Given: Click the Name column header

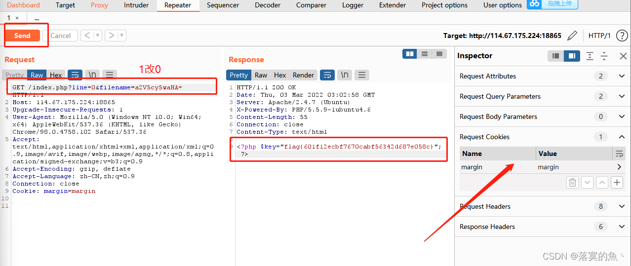Looking at the screenshot, I should pyautogui.click(x=498, y=153).
